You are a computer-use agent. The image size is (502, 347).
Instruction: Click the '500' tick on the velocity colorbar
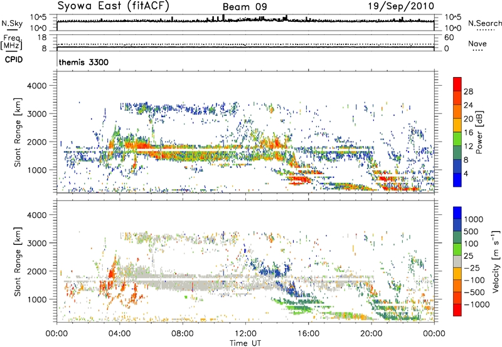click(x=471, y=231)
